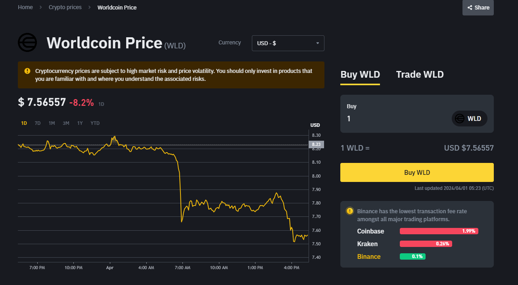
Task: Click the share icon in Share button
Action: click(x=470, y=8)
